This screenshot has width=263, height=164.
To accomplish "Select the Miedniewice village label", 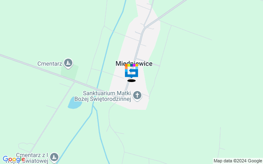I will [134, 64].
